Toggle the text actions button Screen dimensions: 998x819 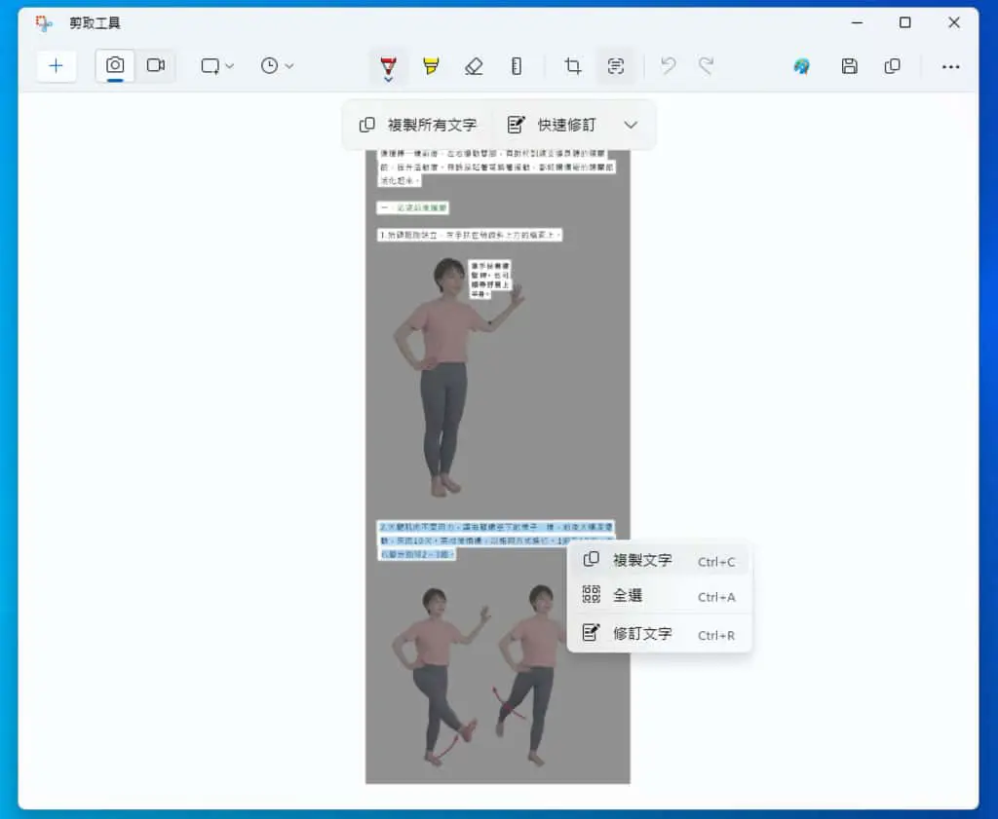[616, 66]
